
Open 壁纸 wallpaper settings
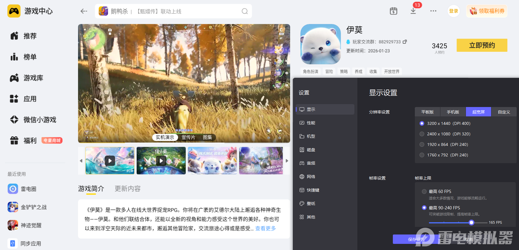point(325,204)
